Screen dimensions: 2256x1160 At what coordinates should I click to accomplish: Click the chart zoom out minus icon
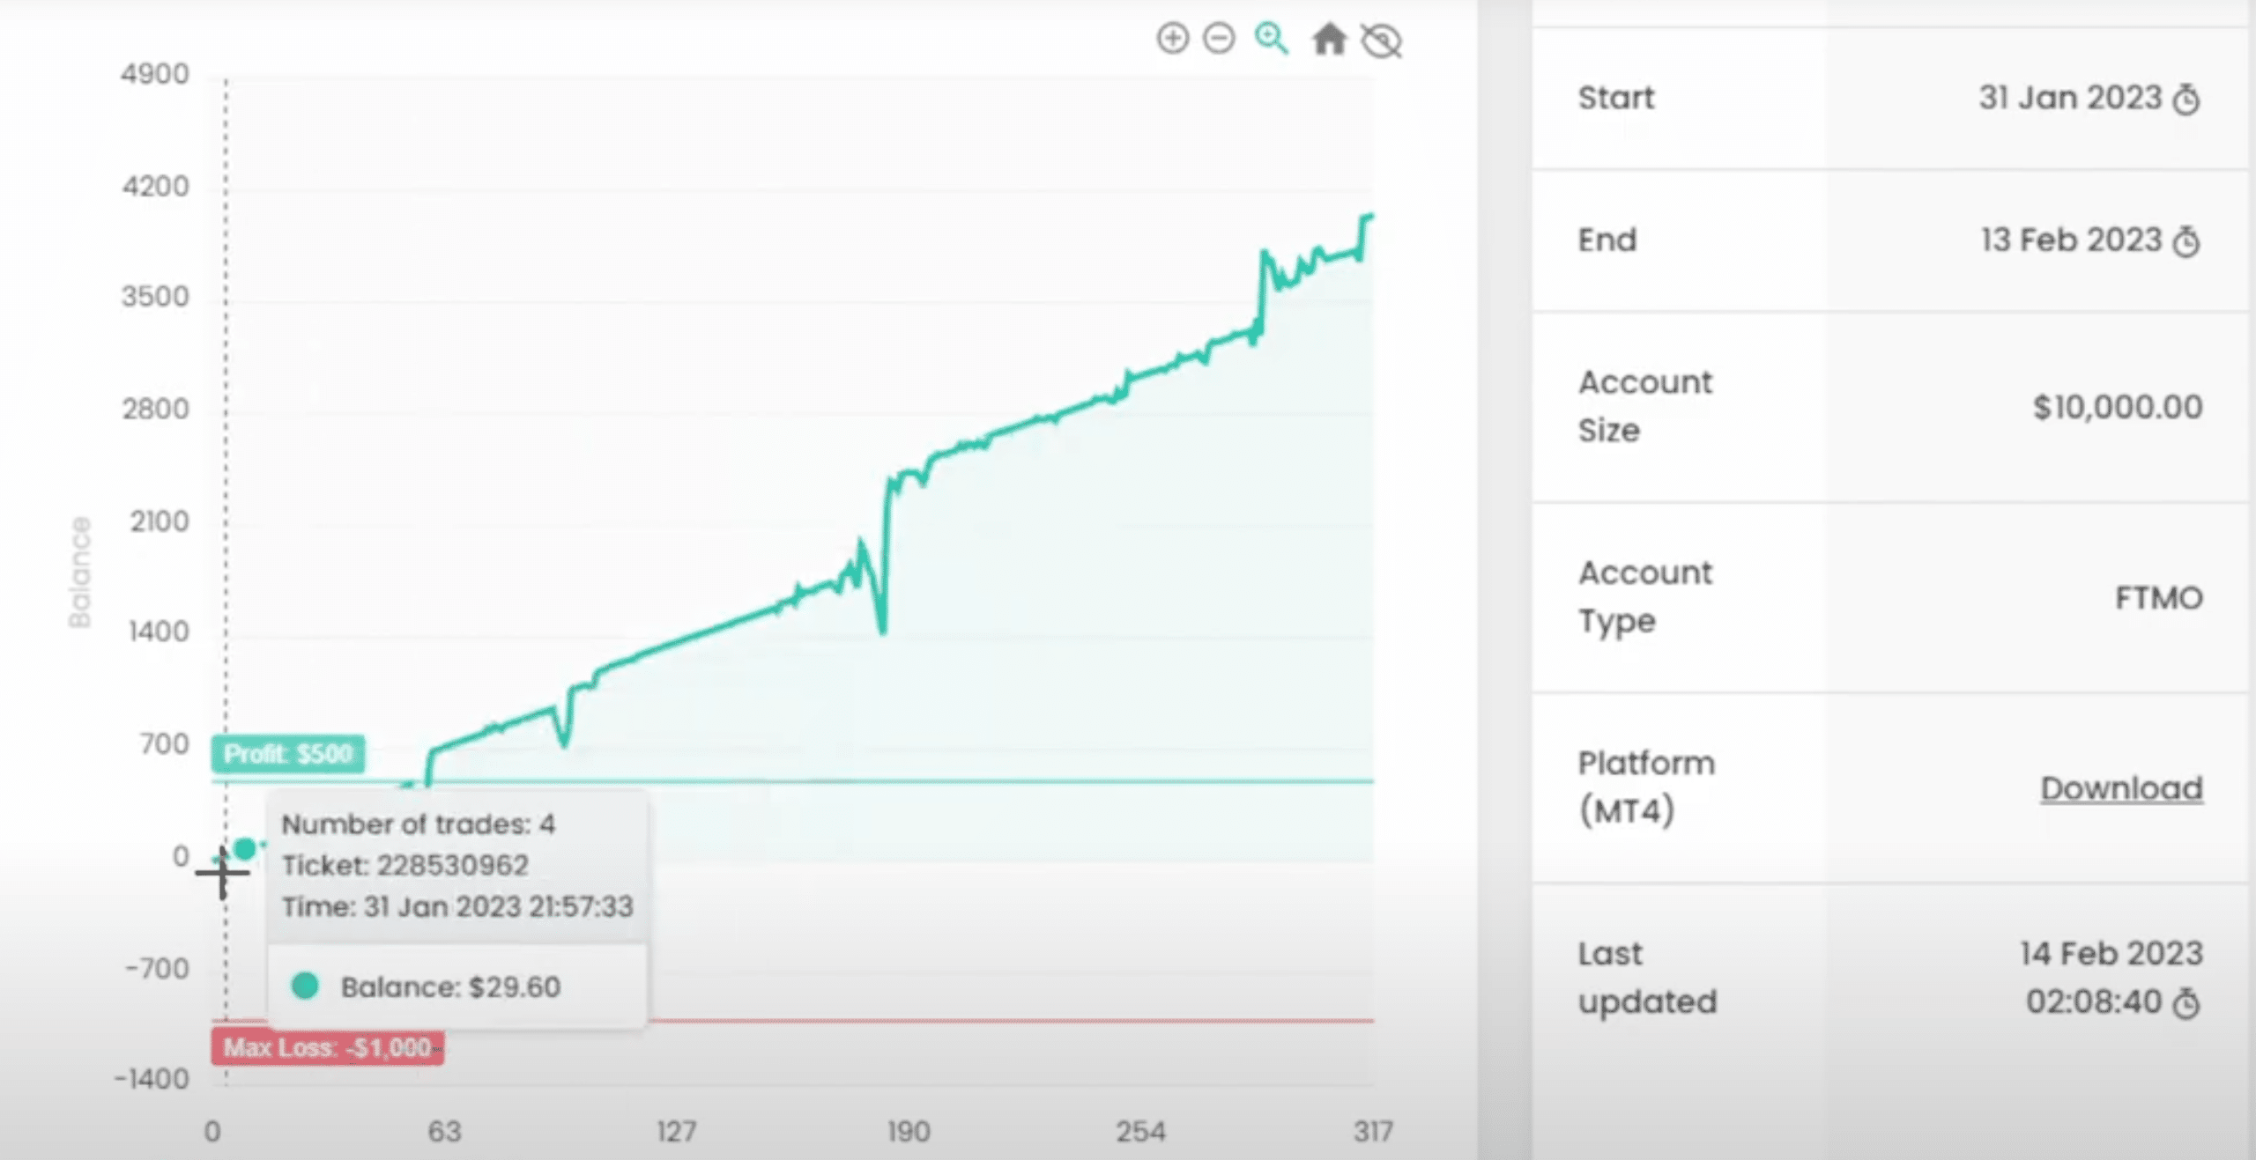click(1219, 39)
